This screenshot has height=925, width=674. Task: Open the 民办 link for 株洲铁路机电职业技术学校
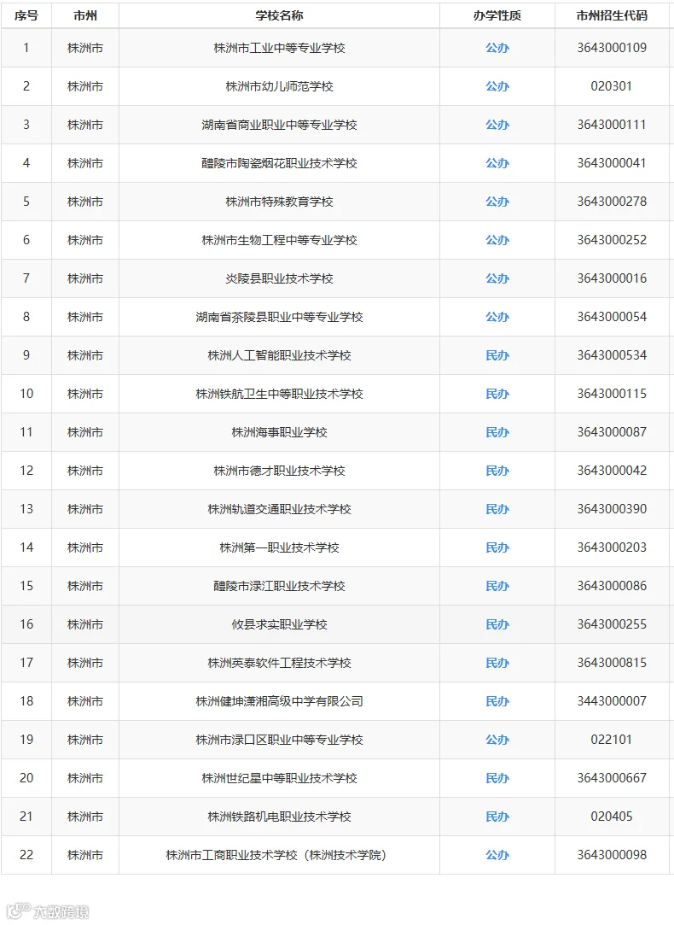click(497, 817)
